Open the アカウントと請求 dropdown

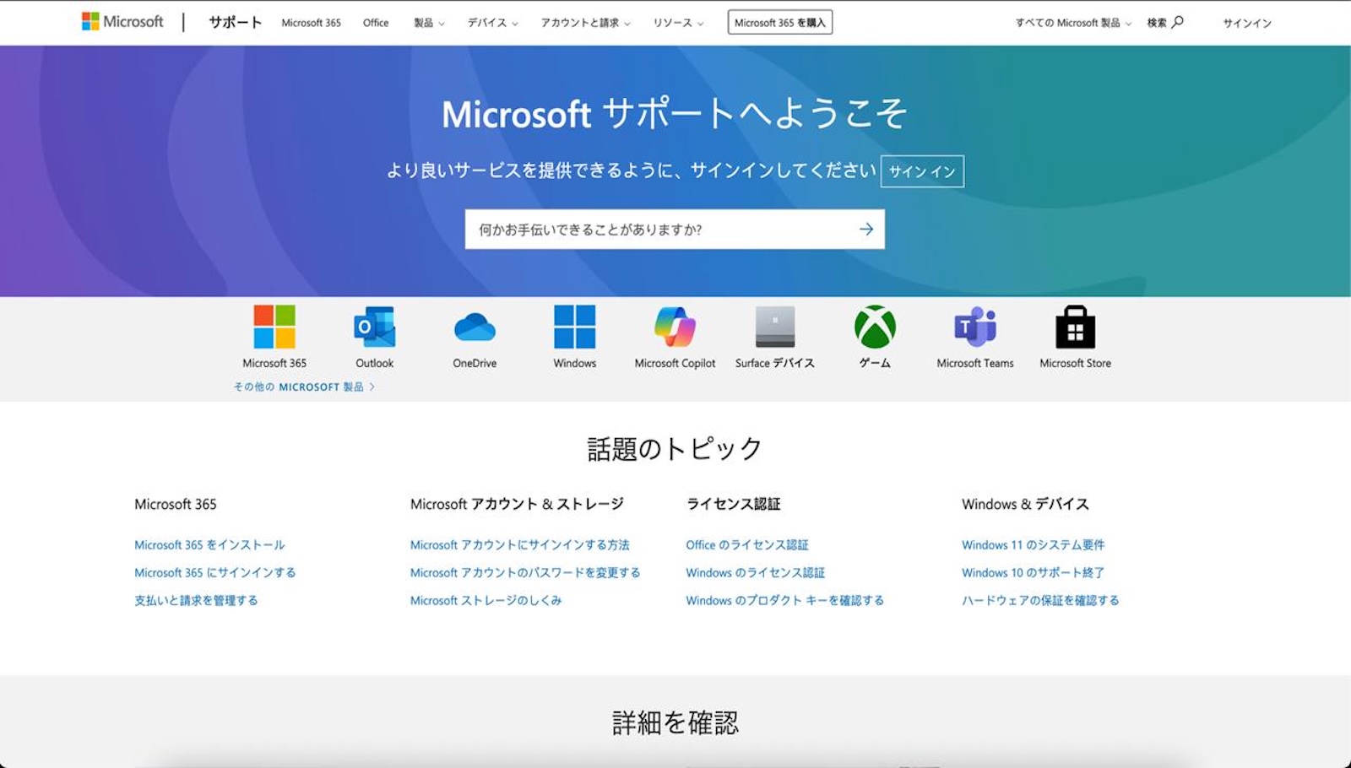point(585,23)
